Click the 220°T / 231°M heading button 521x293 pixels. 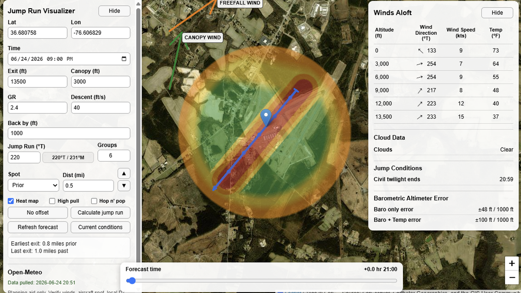[x=68, y=158]
